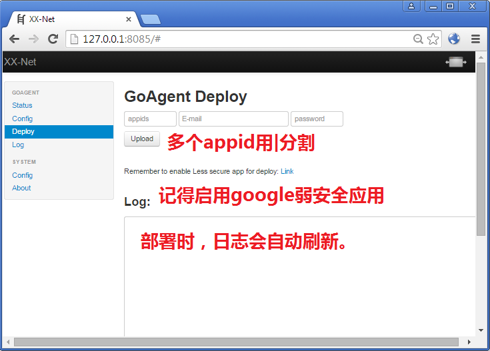Click the horizontal scrollbar thumb
The height and width of the screenshot is (351, 490).
tap(236, 342)
